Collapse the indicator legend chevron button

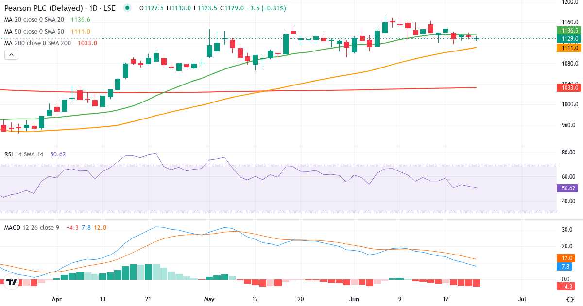pyautogui.click(x=12, y=55)
